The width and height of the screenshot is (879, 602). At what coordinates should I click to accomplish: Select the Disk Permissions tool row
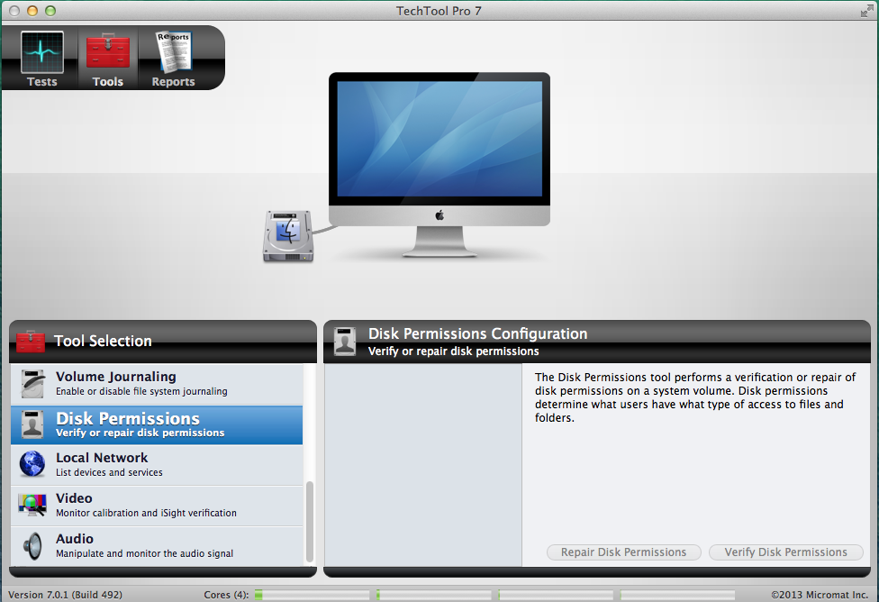[x=157, y=424]
